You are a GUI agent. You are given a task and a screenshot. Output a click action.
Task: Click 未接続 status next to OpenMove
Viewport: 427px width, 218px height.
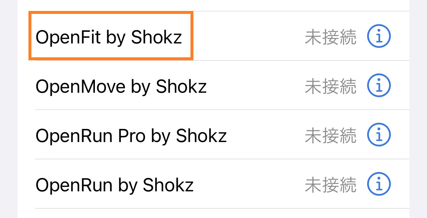pyautogui.click(x=330, y=87)
